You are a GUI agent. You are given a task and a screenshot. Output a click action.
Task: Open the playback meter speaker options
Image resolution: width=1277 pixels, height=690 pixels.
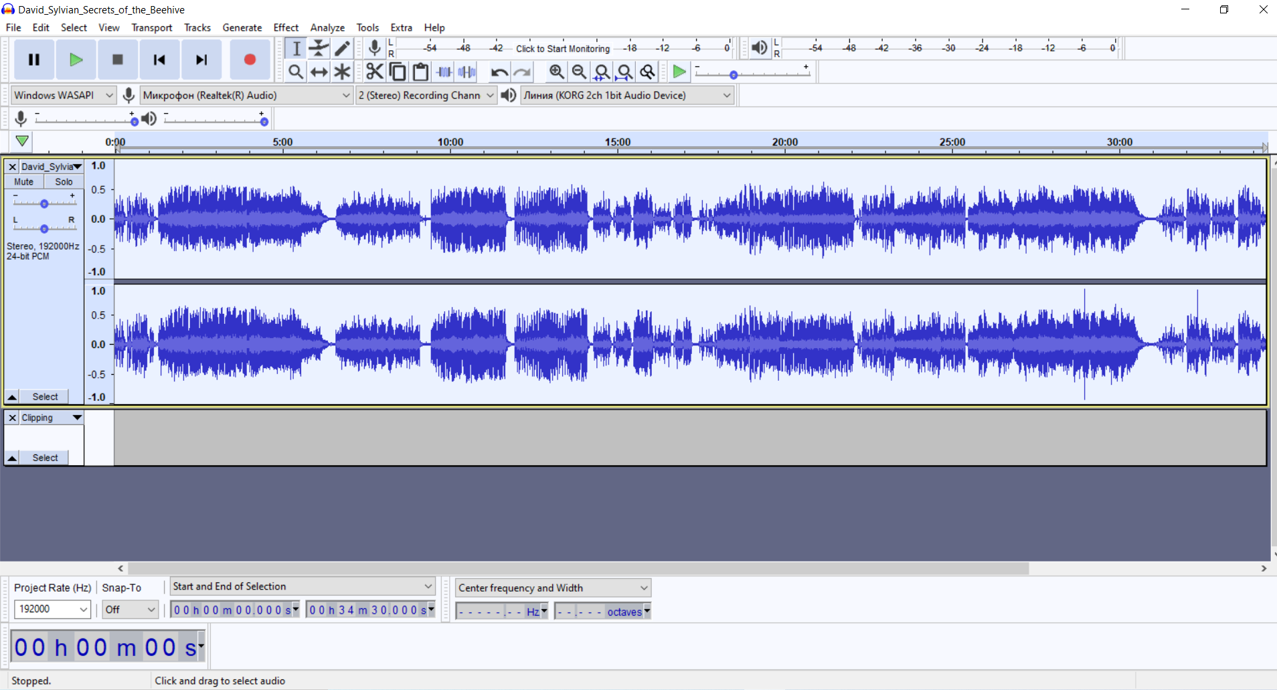click(x=759, y=48)
